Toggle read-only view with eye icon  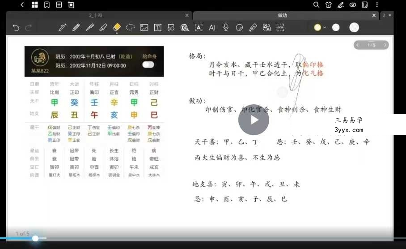click(353, 4)
